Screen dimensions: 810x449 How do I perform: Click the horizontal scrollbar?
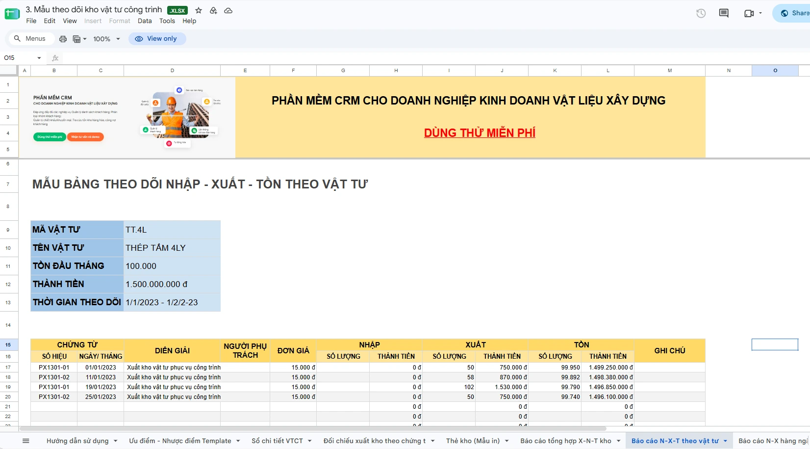(314, 428)
